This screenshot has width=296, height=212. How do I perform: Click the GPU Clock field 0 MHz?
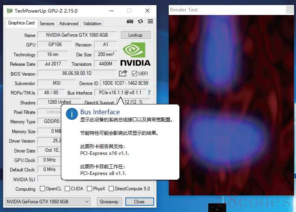click(x=49, y=160)
